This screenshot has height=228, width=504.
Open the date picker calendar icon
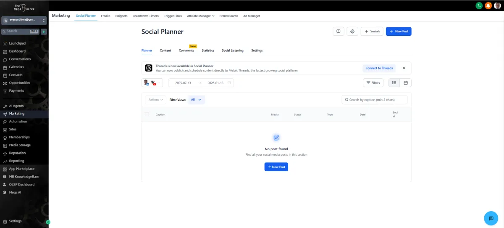click(x=229, y=83)
